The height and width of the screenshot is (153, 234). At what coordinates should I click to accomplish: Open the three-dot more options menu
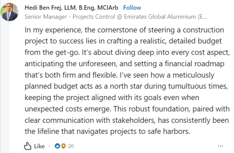point(221,146)
